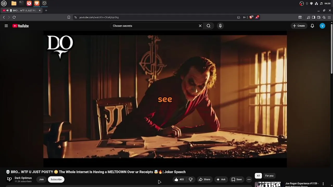
Task: Reload the current YouTube page
Action: tap(14, 17)
